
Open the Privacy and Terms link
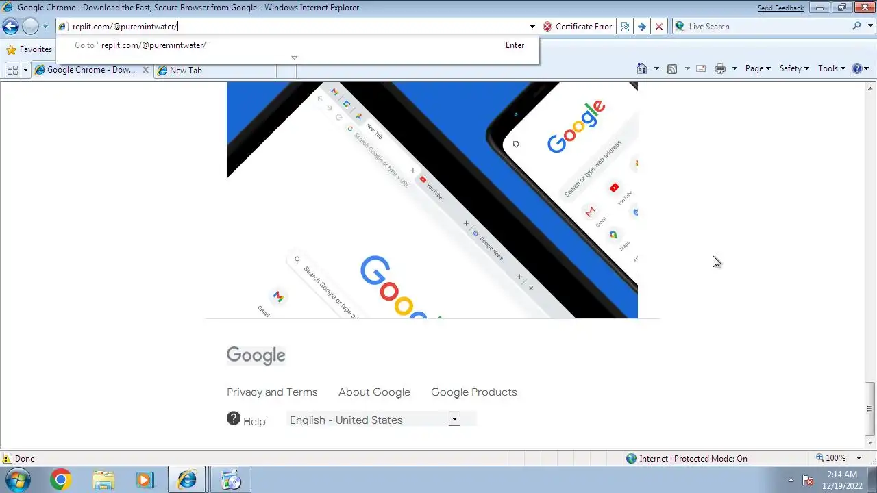point(272,392)
